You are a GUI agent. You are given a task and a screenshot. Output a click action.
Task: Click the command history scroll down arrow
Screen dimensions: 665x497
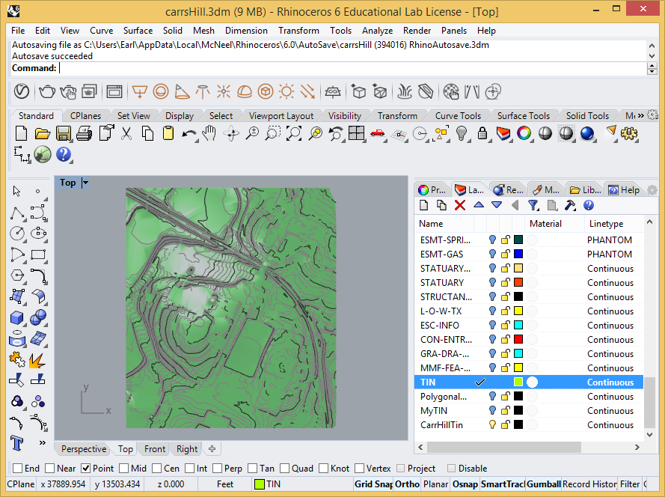pos(652,56)
